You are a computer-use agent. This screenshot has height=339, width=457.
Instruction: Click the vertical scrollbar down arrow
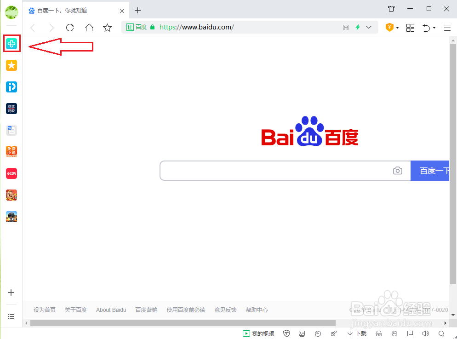click(x=453, y=315)
